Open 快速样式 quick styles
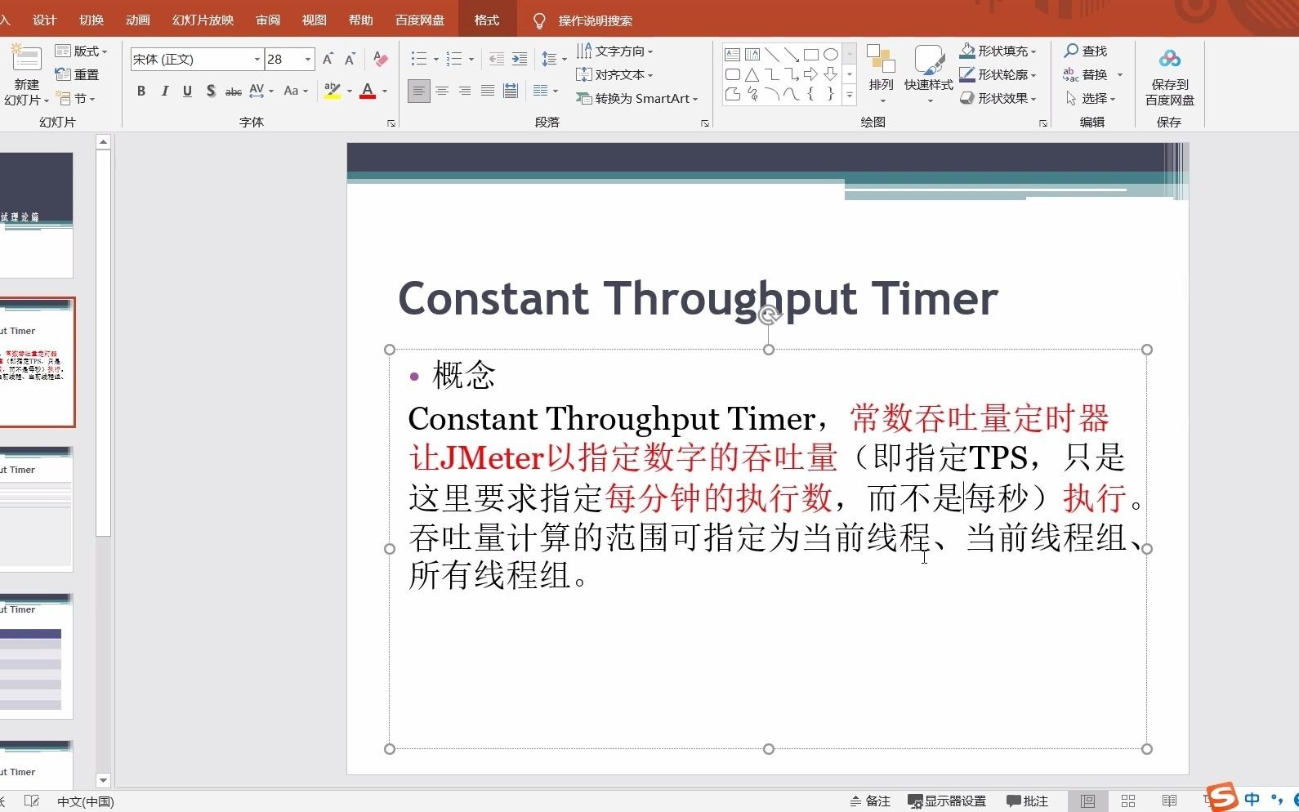1299x812 pixels. 929,75
